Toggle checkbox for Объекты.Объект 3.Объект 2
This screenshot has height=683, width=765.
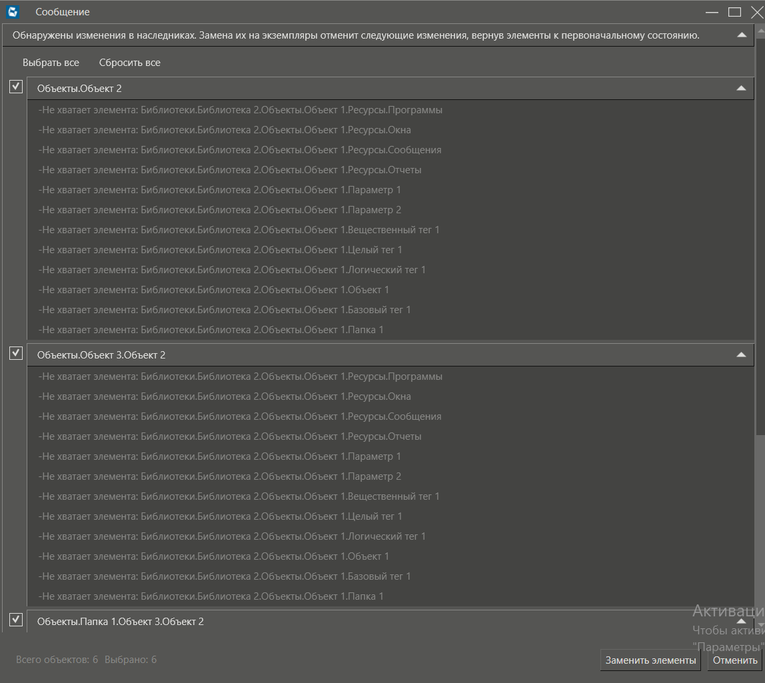pos(16,353)
